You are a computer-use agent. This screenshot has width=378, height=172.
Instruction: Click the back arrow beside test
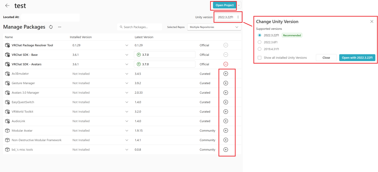click(7, 6)
